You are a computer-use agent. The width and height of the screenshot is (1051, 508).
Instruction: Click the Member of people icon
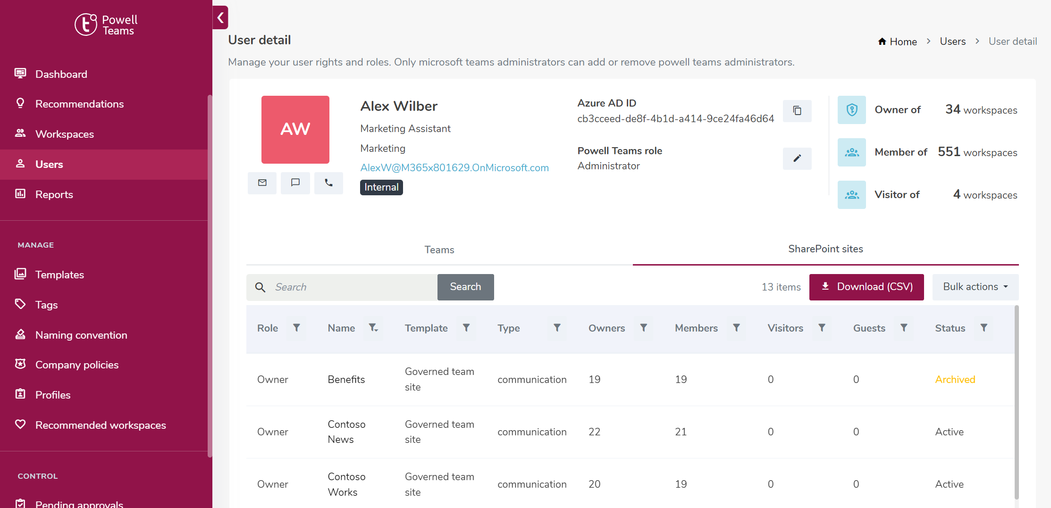coord(852,152)
